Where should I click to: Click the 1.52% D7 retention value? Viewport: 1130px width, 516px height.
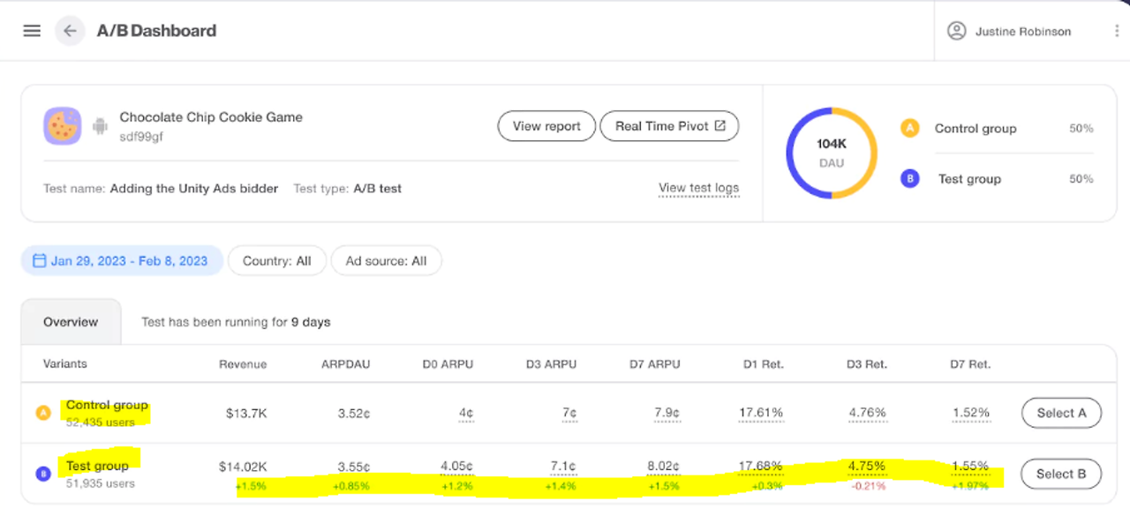point(971,413)
